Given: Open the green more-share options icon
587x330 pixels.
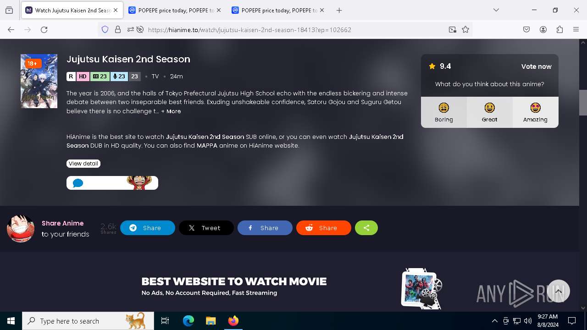Looking at the screenshot, I should click(366, 228).
